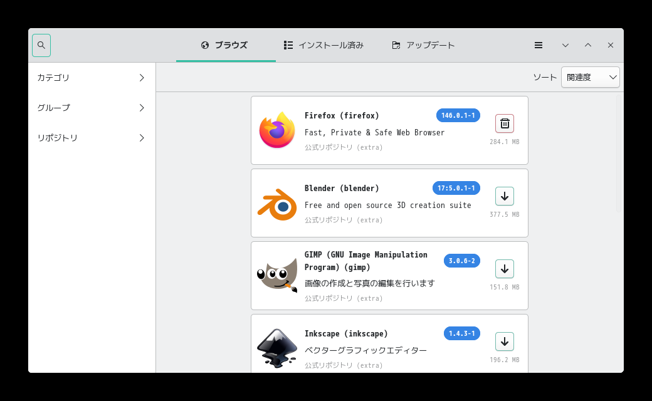Viewport: 652px width, 401px height.
Task: Click the GIMP mascot icon
Action: (x=276, y=276)
